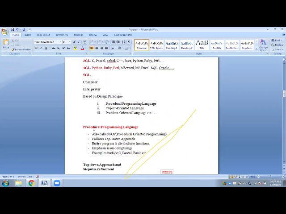Screen dimensions: 286x214
Task: Click Page 3 of 8 indicator
Action: (8, 177)
